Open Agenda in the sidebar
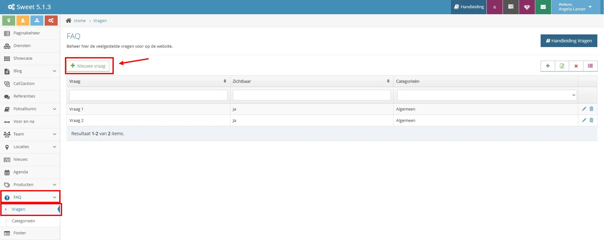Viewport: 604px width, 240px height. pos(30,172)
